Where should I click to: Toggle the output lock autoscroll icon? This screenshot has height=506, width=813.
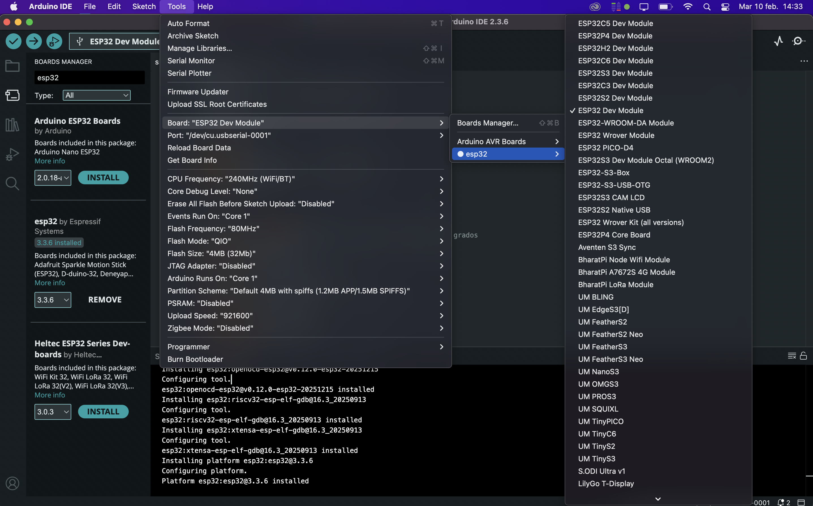[x=803, y=356]
